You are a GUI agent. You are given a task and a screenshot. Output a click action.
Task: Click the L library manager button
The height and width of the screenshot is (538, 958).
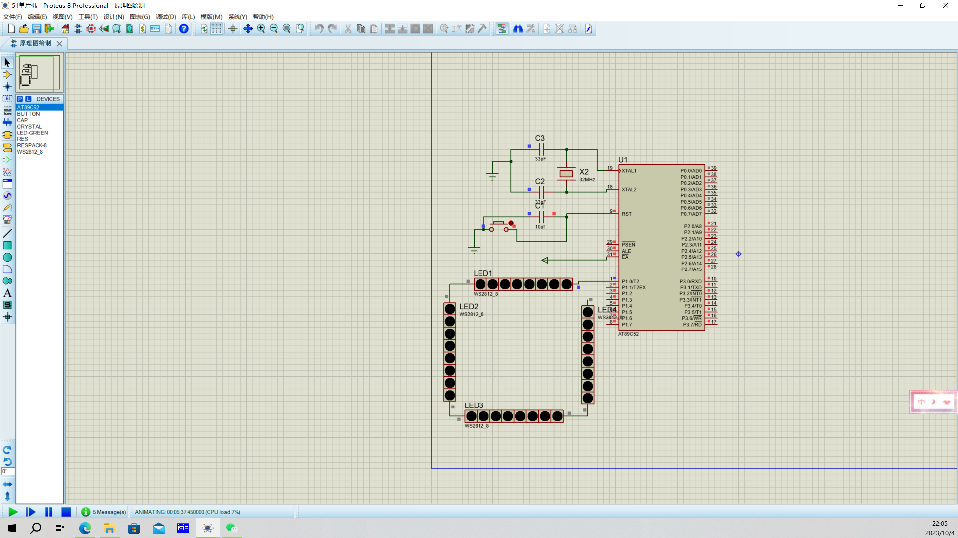(28, 99)
